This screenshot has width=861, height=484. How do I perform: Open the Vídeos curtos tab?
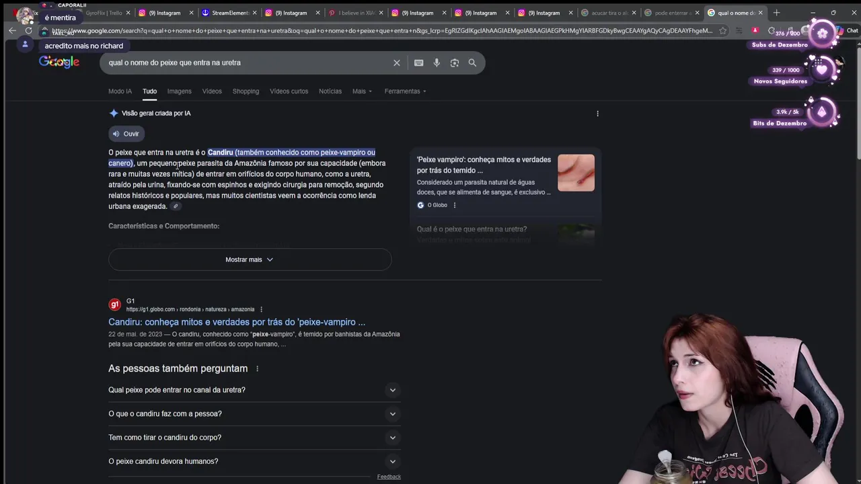289,91
